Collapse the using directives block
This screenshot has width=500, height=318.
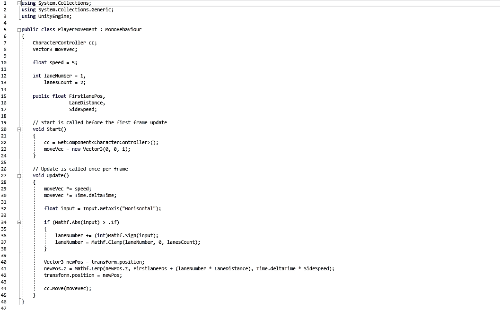(x=19, y=3)
